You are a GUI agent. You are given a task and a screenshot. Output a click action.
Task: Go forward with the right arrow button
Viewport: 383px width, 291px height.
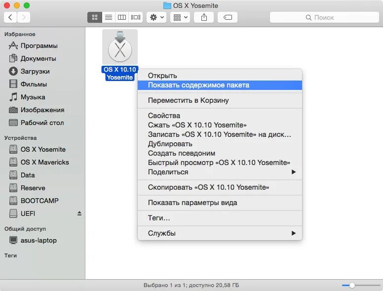(24, 17)
